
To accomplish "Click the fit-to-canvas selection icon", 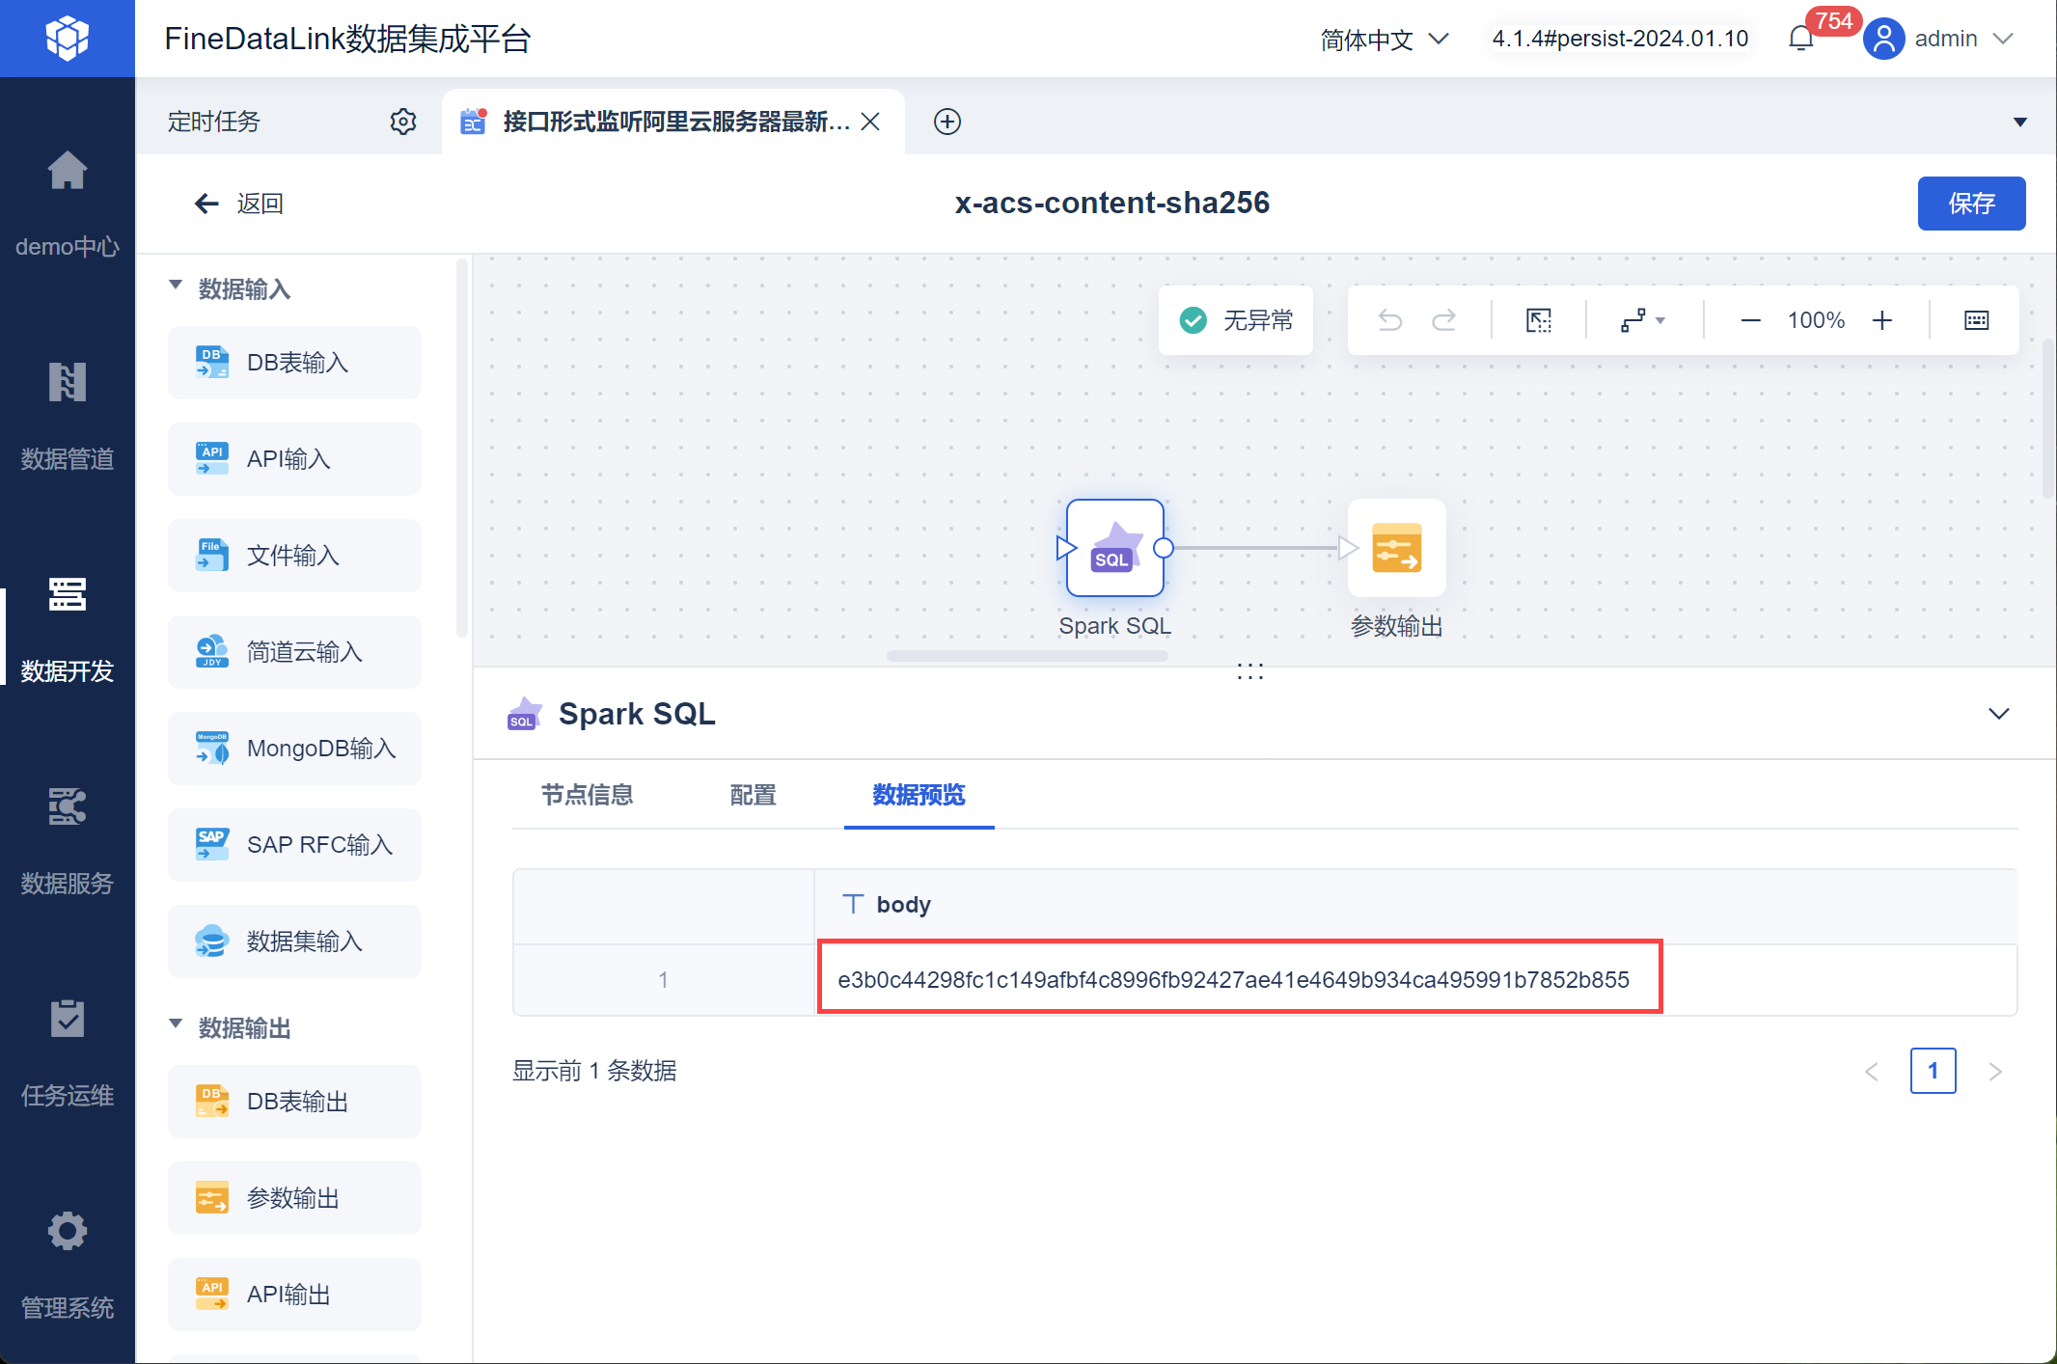I will pos(1539,320).
